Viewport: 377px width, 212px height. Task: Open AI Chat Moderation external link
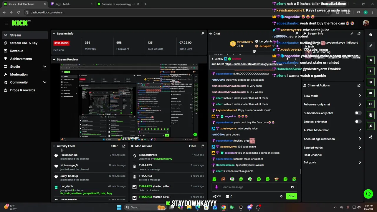point(360,130)
